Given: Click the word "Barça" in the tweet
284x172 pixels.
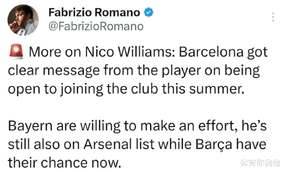Looking at the screenshot, I should tap(214, 145).
